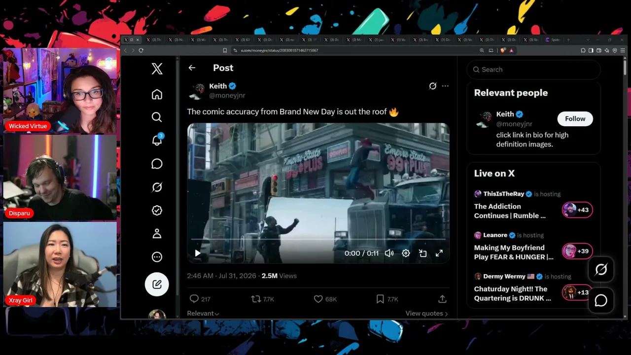Open Keith's profile name in post header

click(x=218, y=86)
